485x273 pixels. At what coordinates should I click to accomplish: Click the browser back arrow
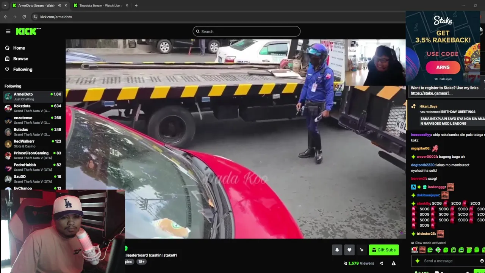click(6, 17)
